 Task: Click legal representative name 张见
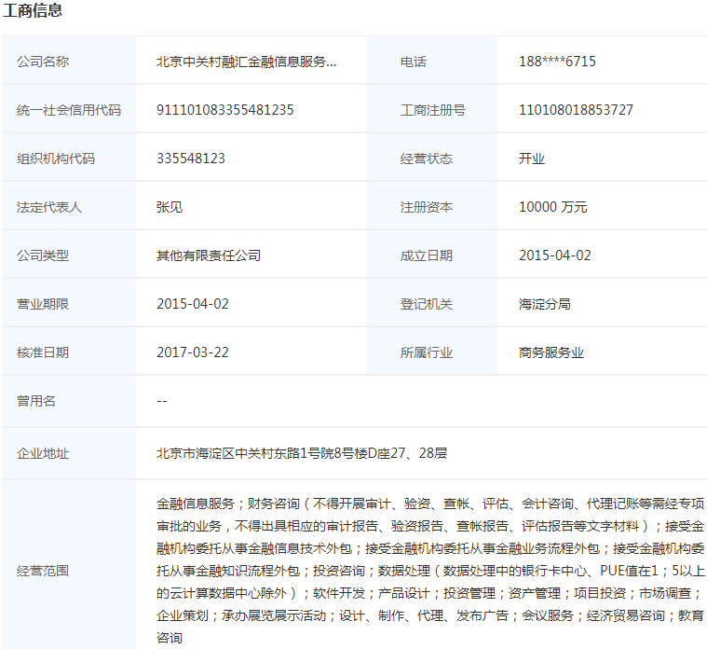click(x=170, y=207)
